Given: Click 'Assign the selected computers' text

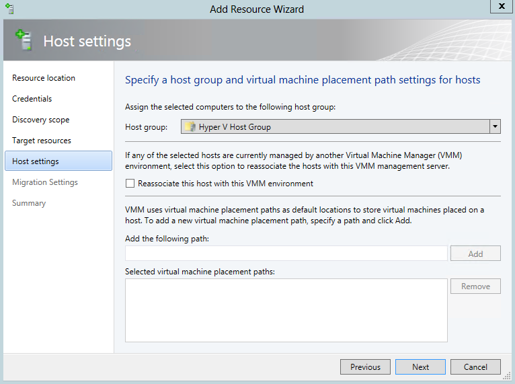Looking at the screenshot, I should point(230,107).
